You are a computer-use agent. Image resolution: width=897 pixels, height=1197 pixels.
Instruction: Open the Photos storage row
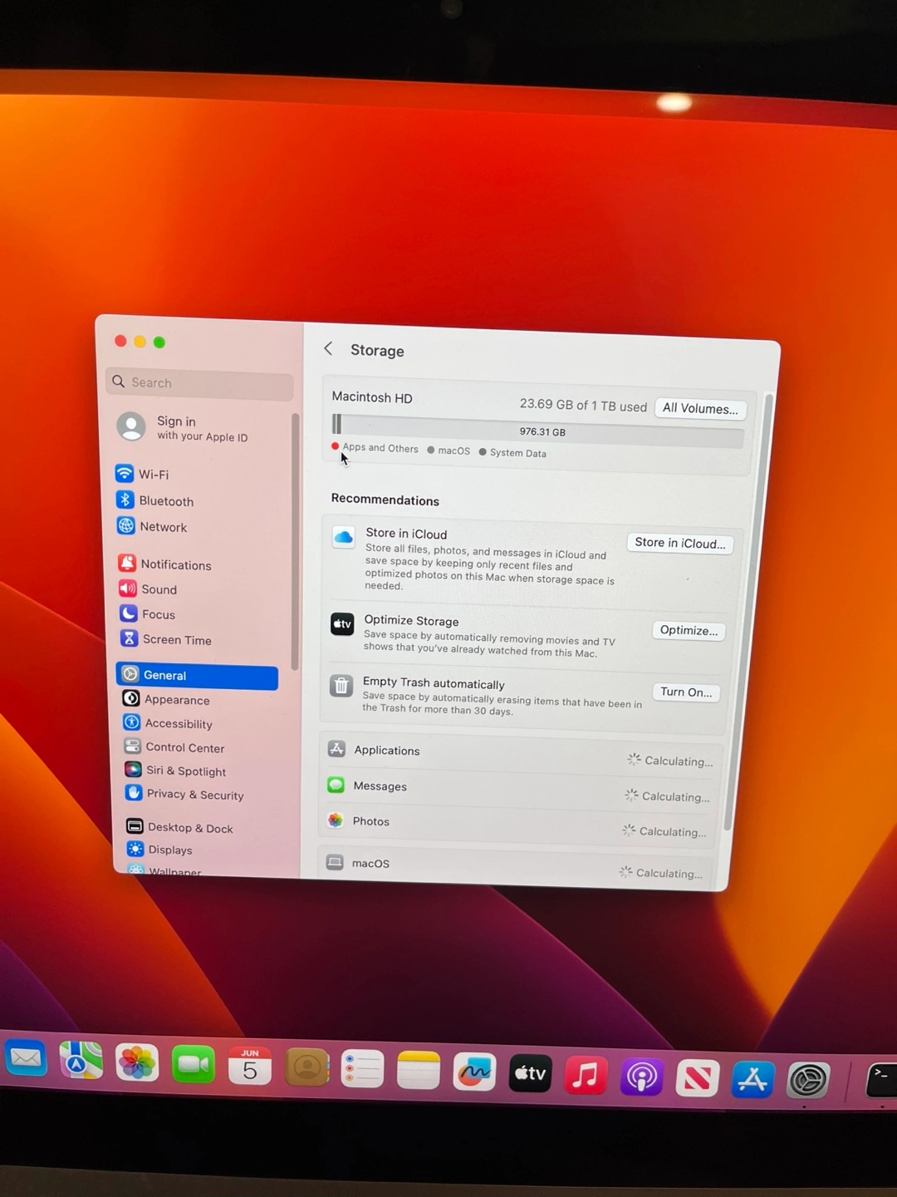point(517,826)
